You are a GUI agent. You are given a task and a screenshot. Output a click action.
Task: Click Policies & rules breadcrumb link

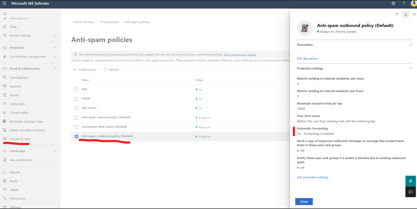[83, 22]
